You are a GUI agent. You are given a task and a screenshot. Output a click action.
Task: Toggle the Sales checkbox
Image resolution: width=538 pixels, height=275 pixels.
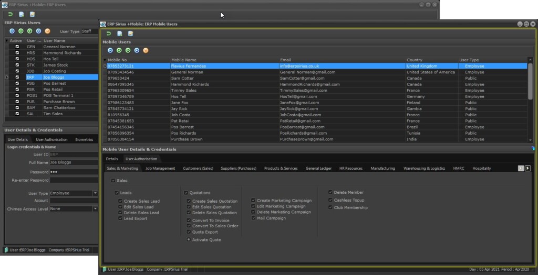113,180
